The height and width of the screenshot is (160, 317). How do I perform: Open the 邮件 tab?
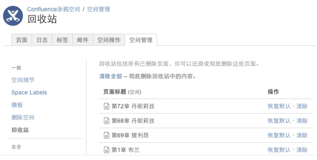pyautogui.click(x=83, y=40)
